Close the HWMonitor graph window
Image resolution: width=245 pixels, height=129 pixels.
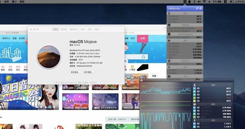point(142,80)
